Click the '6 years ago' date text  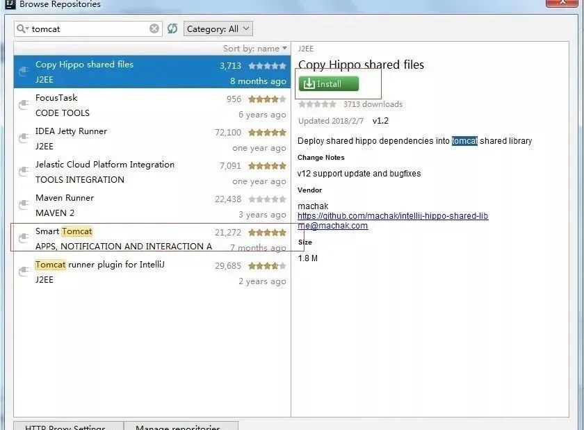tap(262, 115)
